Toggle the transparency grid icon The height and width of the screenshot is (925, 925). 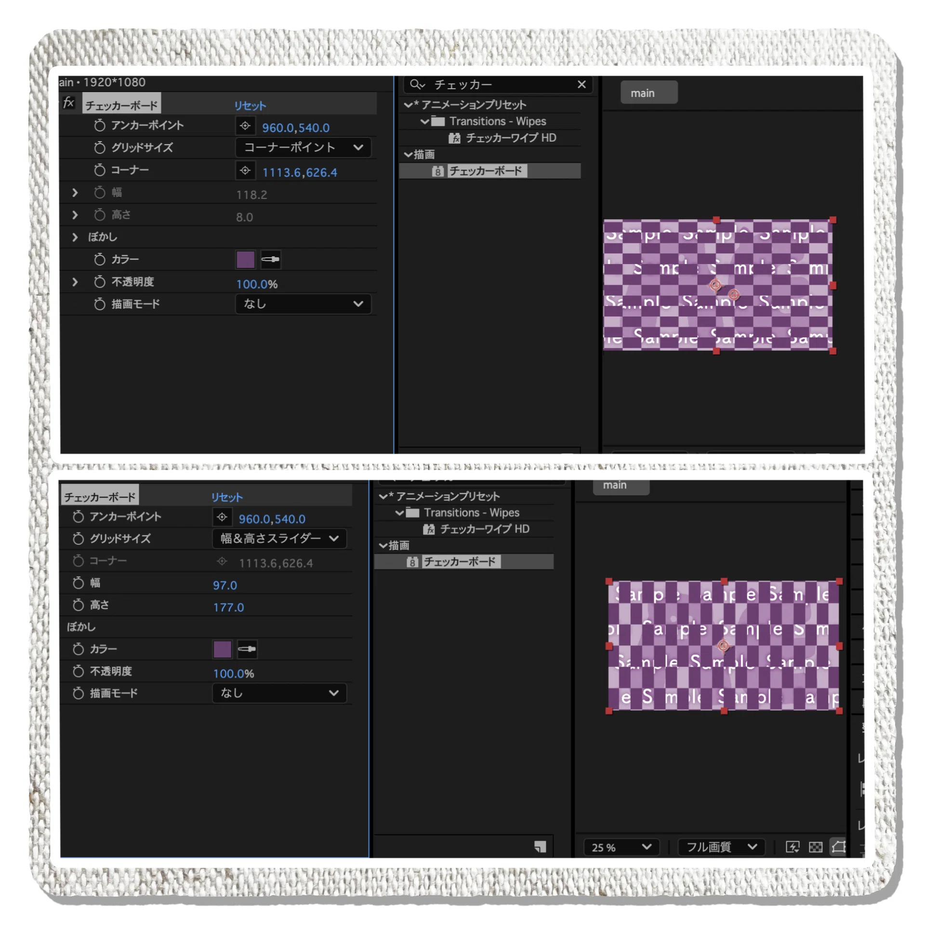coord(815,846)
